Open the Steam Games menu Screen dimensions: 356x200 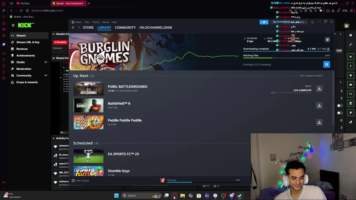tap(105, 22)
